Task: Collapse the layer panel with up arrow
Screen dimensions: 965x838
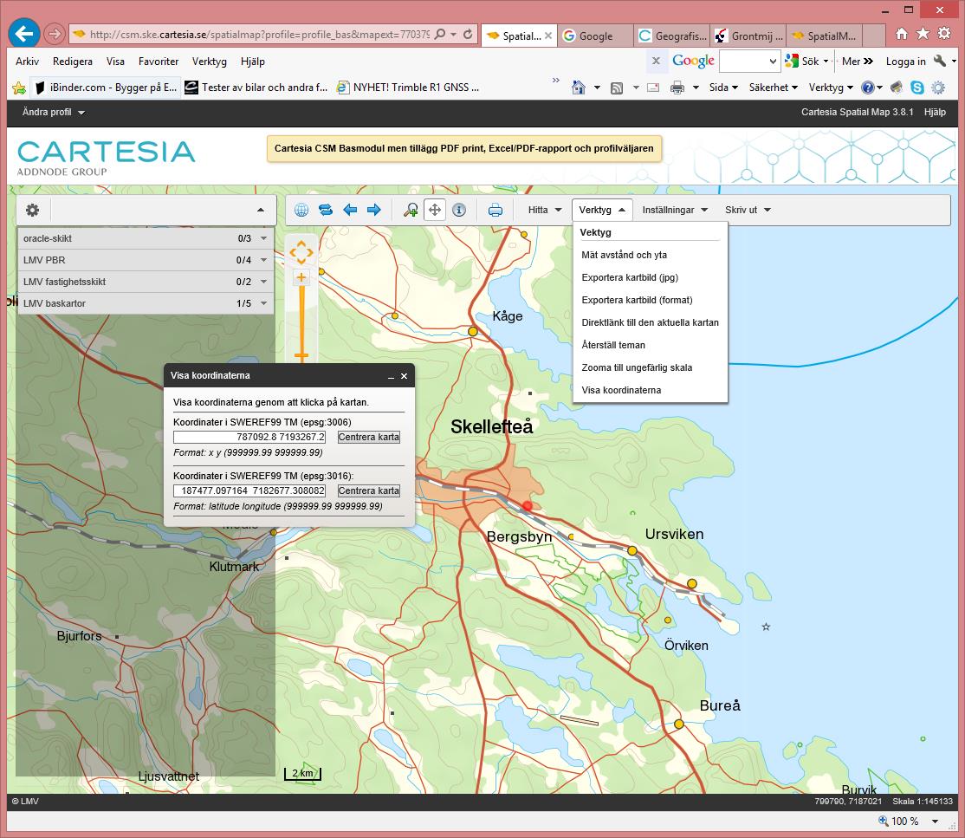Action: tap(261, 210)
